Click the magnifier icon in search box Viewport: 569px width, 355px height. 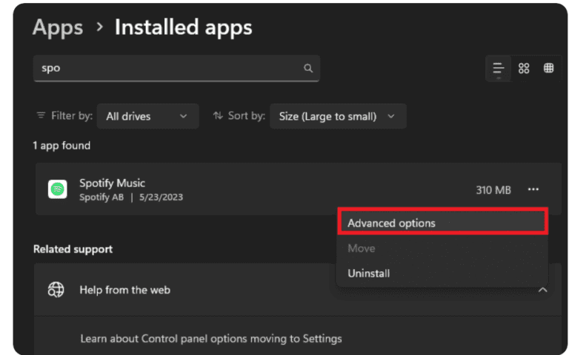(x=308, y=68)
